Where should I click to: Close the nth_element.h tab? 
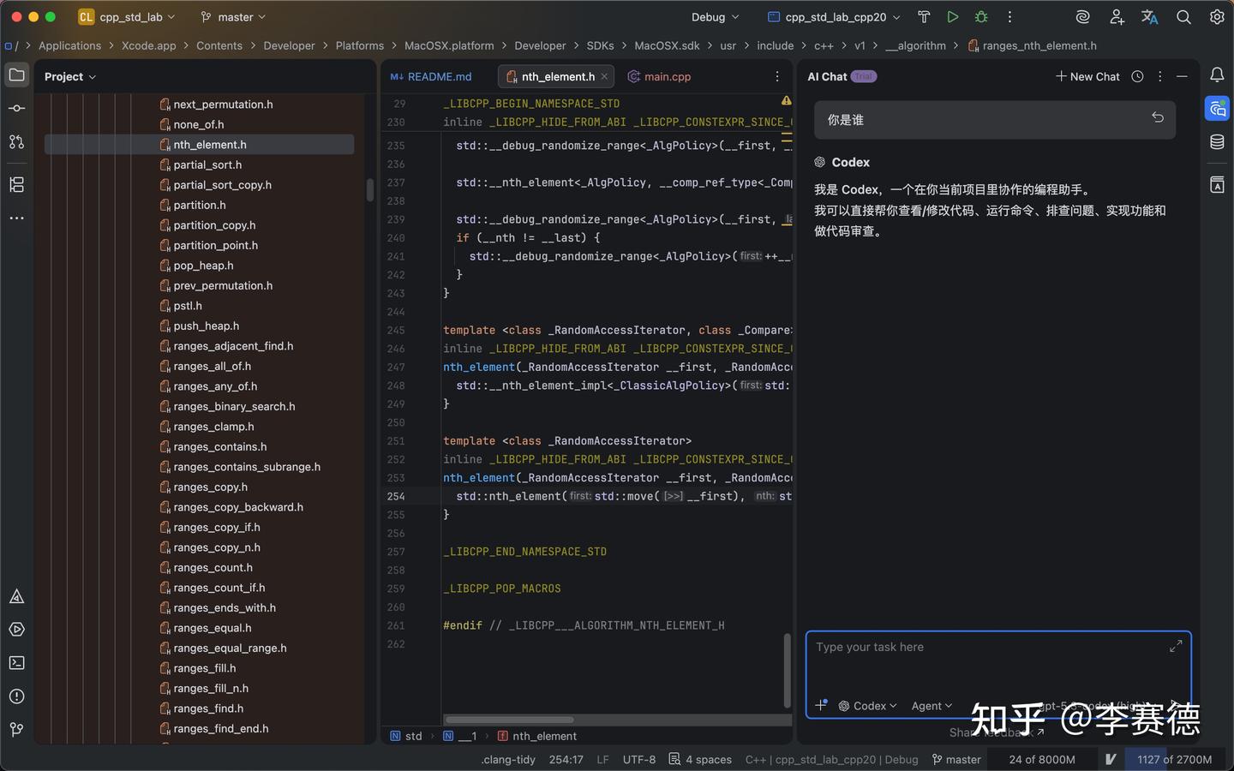(x=604, y=76)
